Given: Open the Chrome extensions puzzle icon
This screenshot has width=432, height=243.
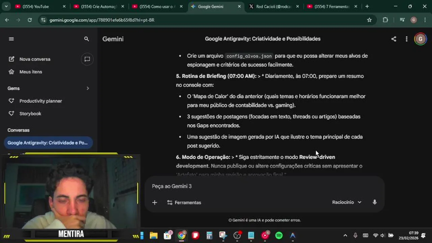Looking at the screenshot, I should (x=385, y=20).
